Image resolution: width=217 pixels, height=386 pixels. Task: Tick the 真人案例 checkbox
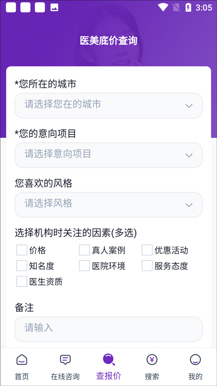tap(85, 250)
